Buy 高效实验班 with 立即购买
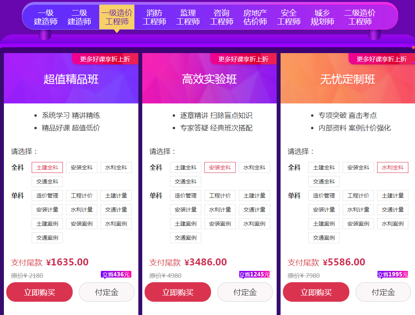 178,292
